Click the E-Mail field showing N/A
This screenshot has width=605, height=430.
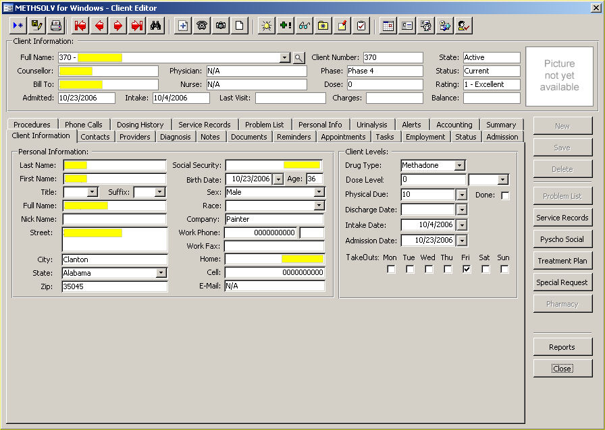274,286
